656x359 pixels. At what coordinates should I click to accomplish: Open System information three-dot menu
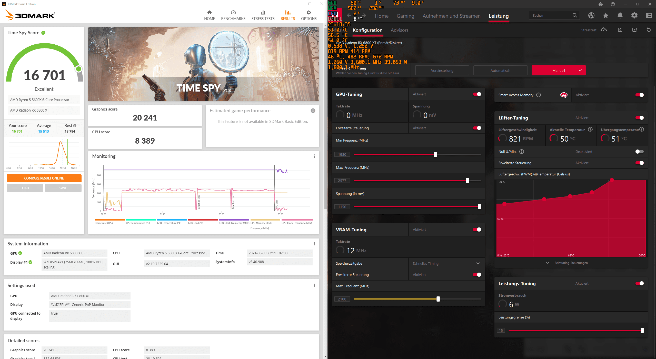[314, 244]
